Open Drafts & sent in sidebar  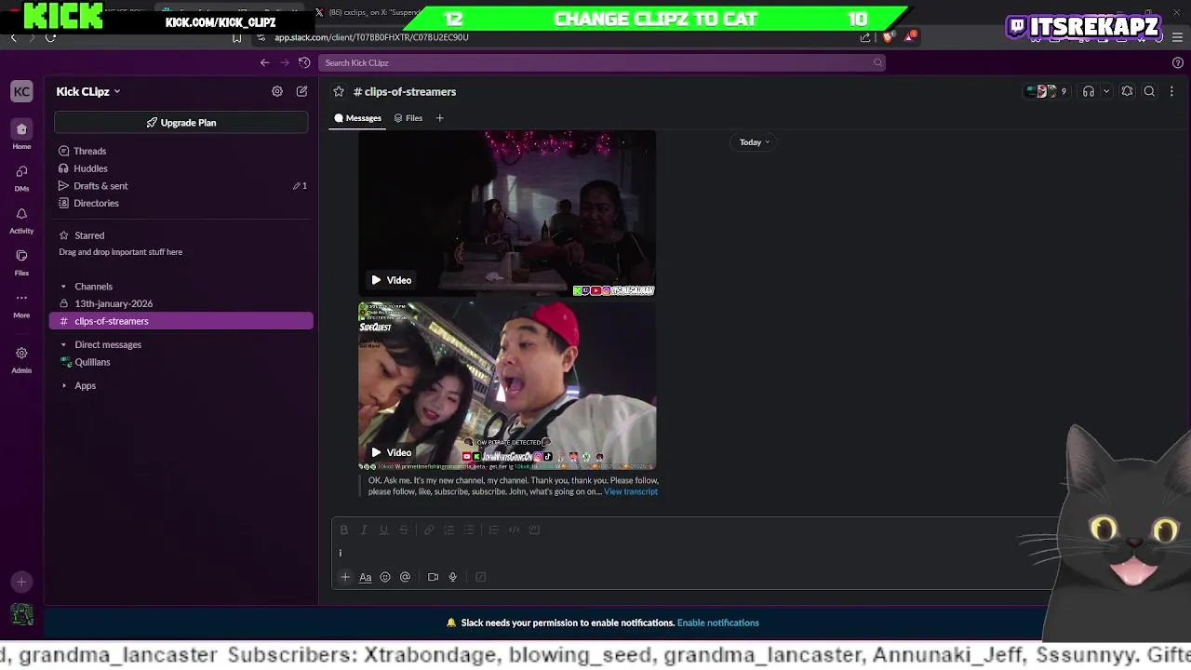point(181,186)
